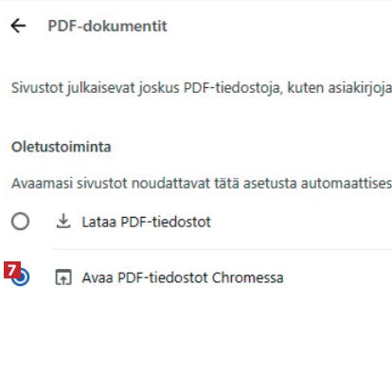Select the Avaa PDF-tiedostot Chromessa radio button
Image resolution: width=392 pixels, height=375 pixels.
pyautogui.click(x=21, y=277)
